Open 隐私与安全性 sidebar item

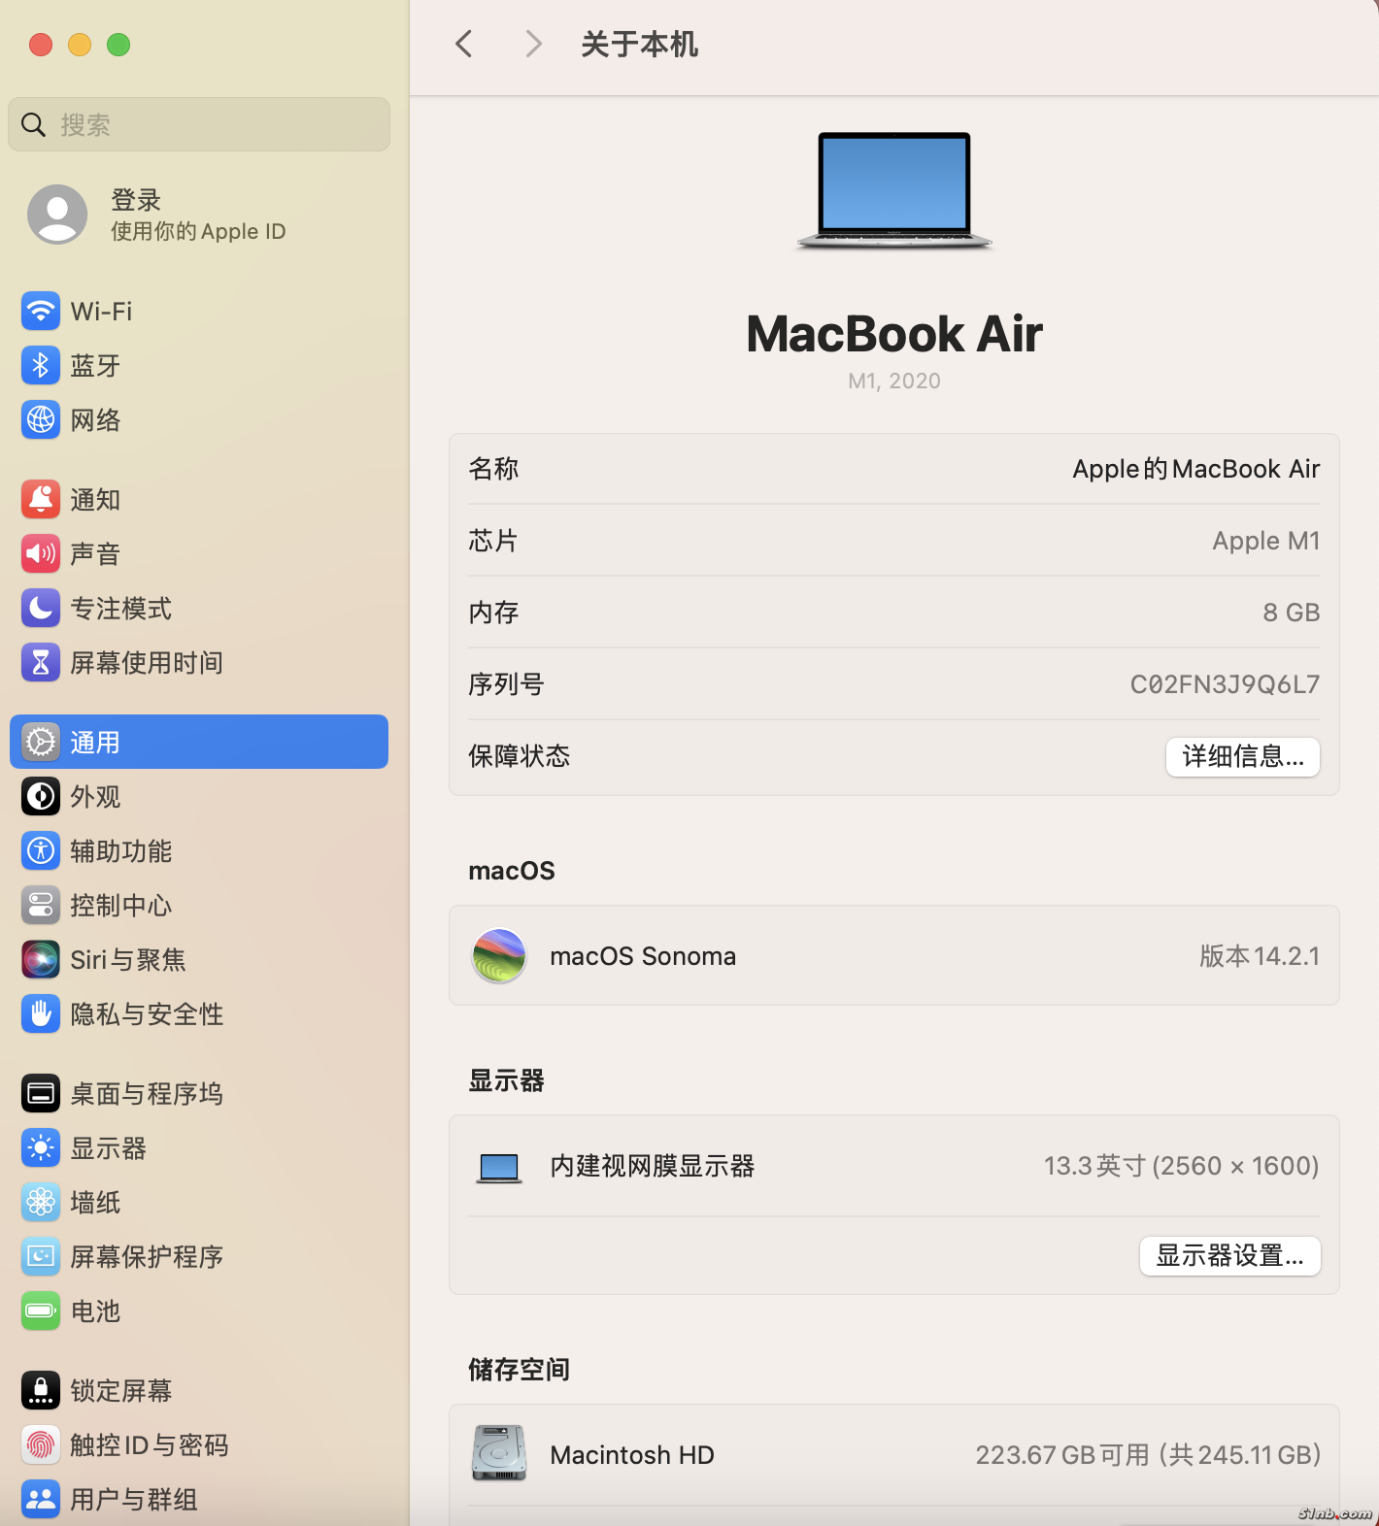coord(147,1014)
